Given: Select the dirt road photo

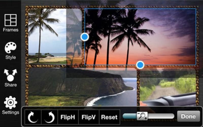Looking at the screenshot, I should click(168, 87).
